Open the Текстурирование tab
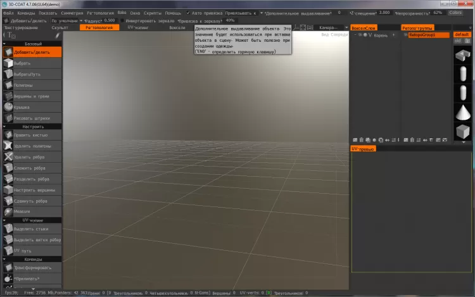The height and width of the screenshot is (297, 475). pos(21,28)
